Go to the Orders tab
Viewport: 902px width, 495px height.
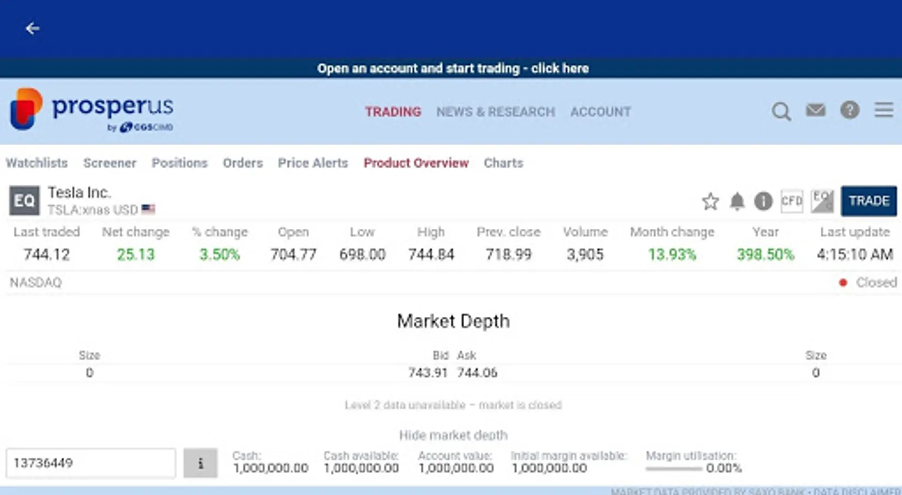tap(243, 163)
